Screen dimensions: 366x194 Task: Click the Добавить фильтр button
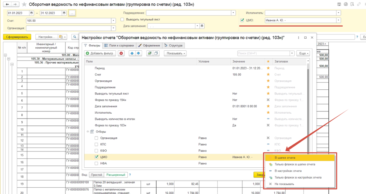click(100, 53)
